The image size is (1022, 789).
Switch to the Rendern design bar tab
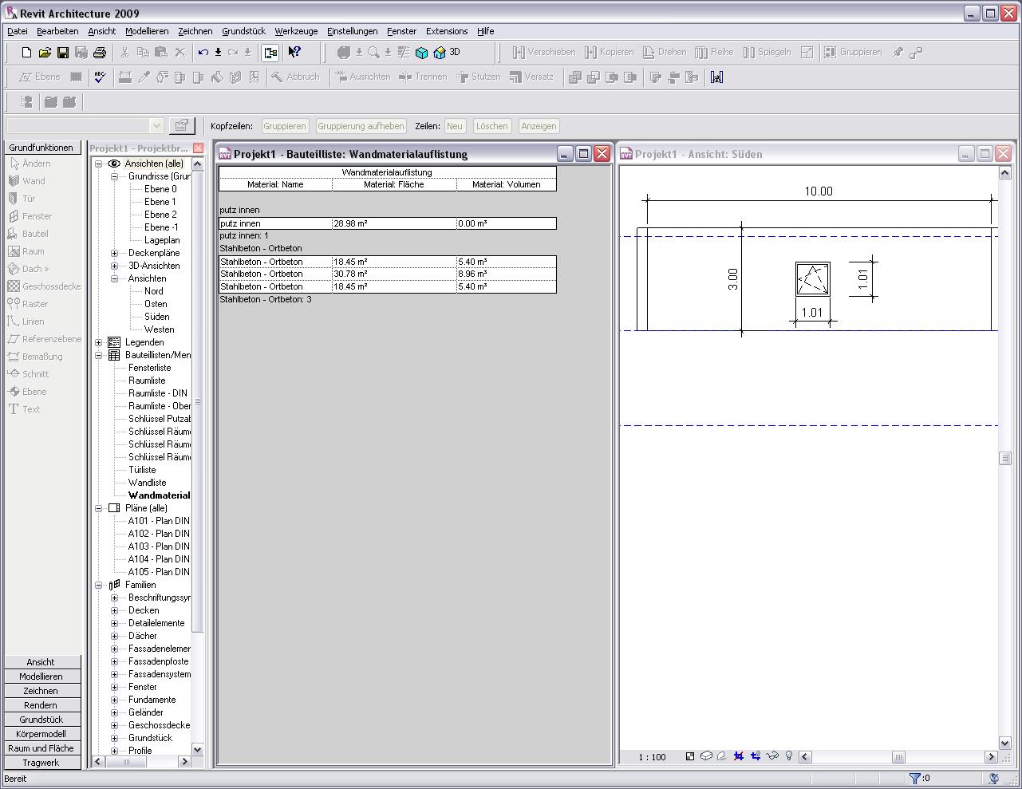(x=41, y=705)
